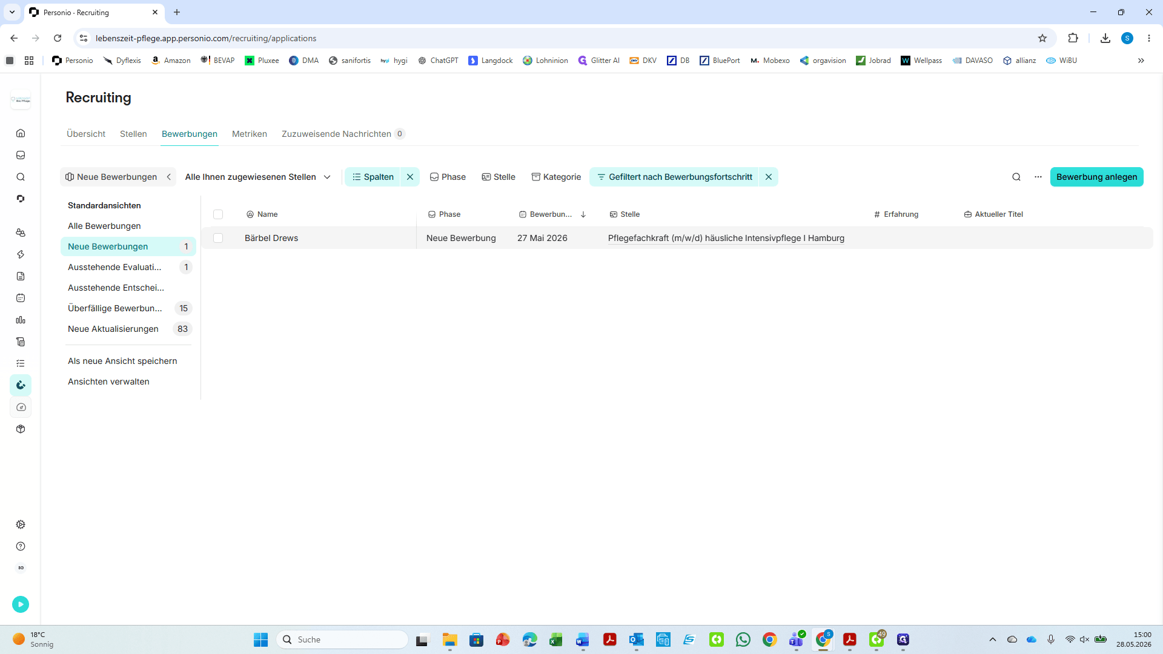Open the help question mark icon
The image size is (1163, 654).
click(21, 546)
